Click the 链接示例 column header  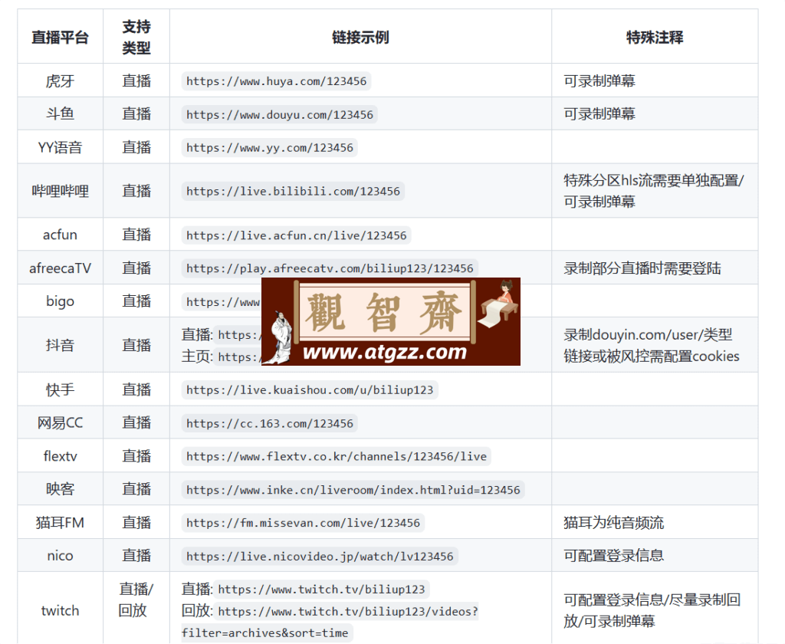[360, 37]
